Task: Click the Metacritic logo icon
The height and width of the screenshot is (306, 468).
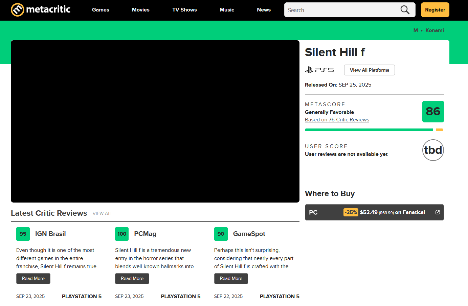Action: 18,10
